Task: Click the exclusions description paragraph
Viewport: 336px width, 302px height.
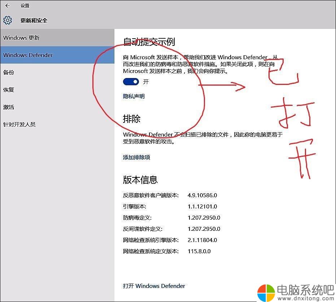Action: pyautogui.click(x=203, y=138)
